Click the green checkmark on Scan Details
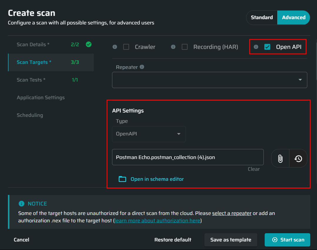 pos(89,44)
